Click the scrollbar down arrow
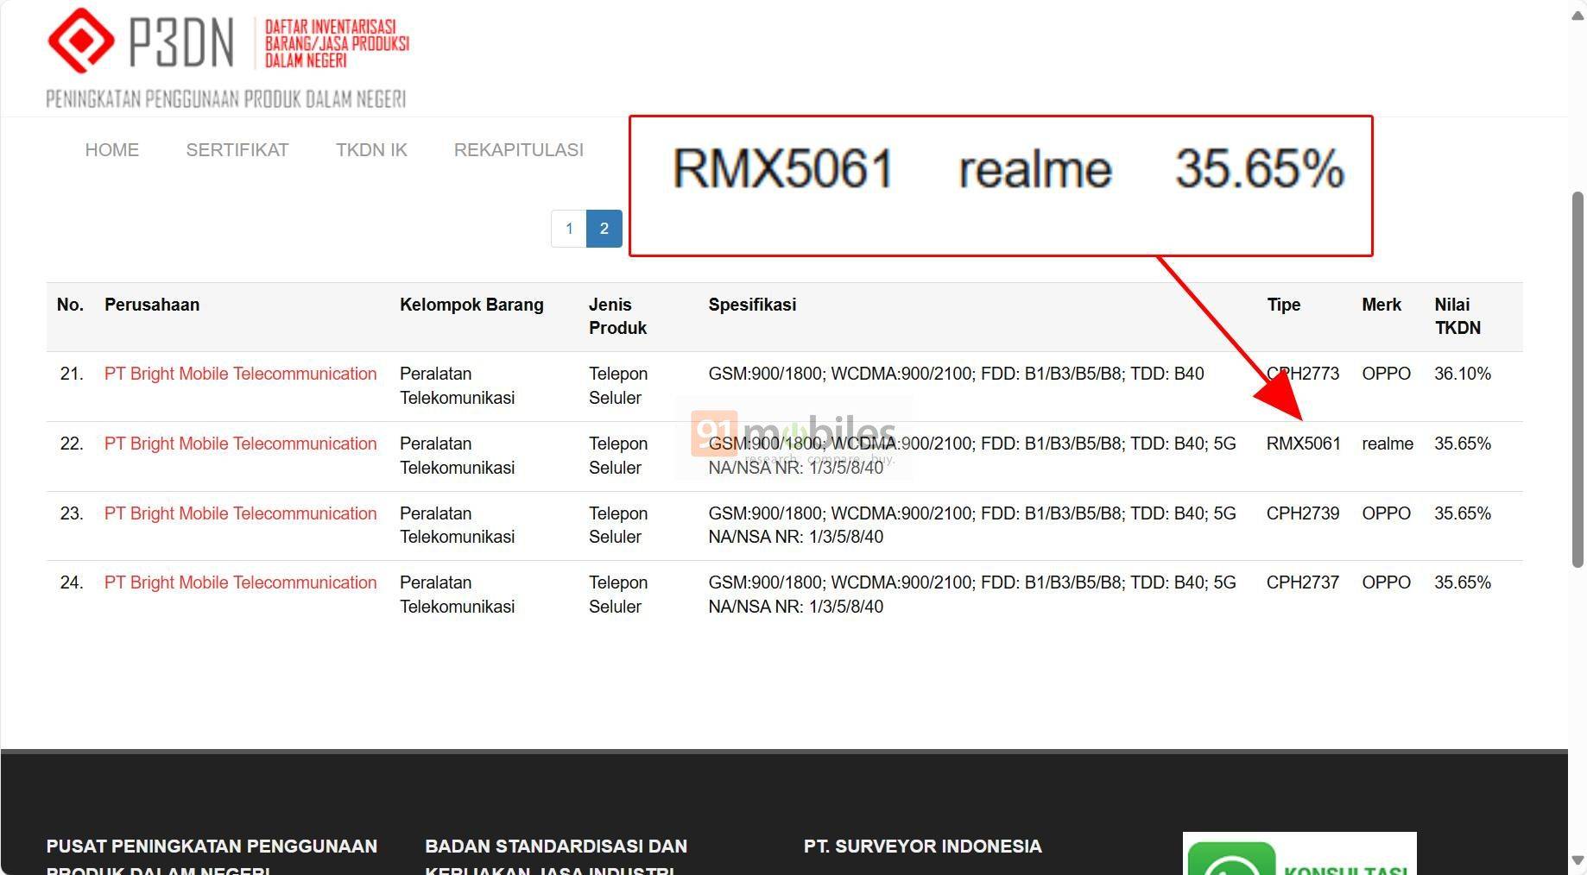1587x875 pixels. point(1578,860)
